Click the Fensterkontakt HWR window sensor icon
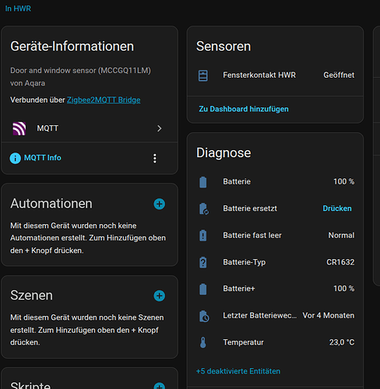The width and height of the screenshot is (380, 389). 203,75
